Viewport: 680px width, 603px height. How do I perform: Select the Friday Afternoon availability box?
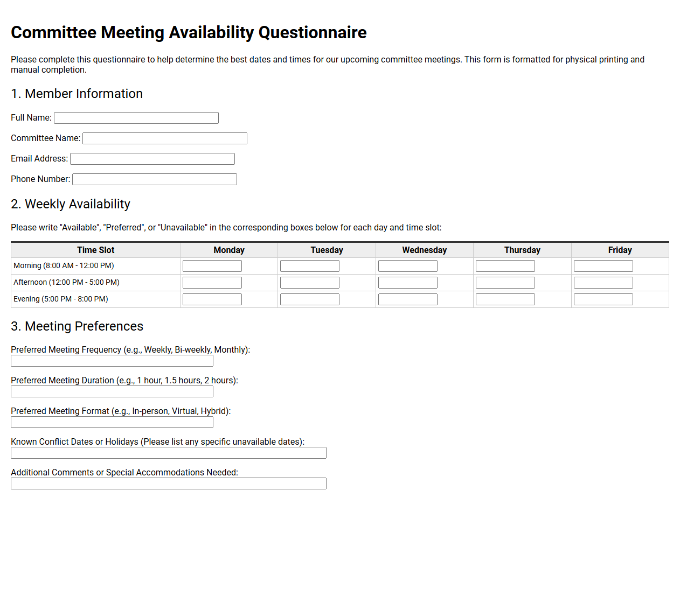tap(603, 283)
